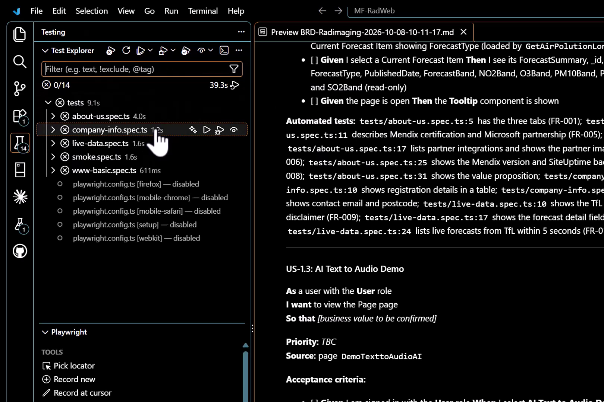Enable playwright.config.ts [mobile-chrome] project
The width and height of the screenshot is (604, 402).
tap(150, 198)
